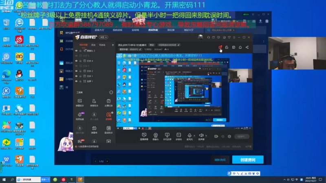The width and height of the screenshot is (326, 183).
Task: Click the taskbar clock and date
Action: (x=311, y=179)
